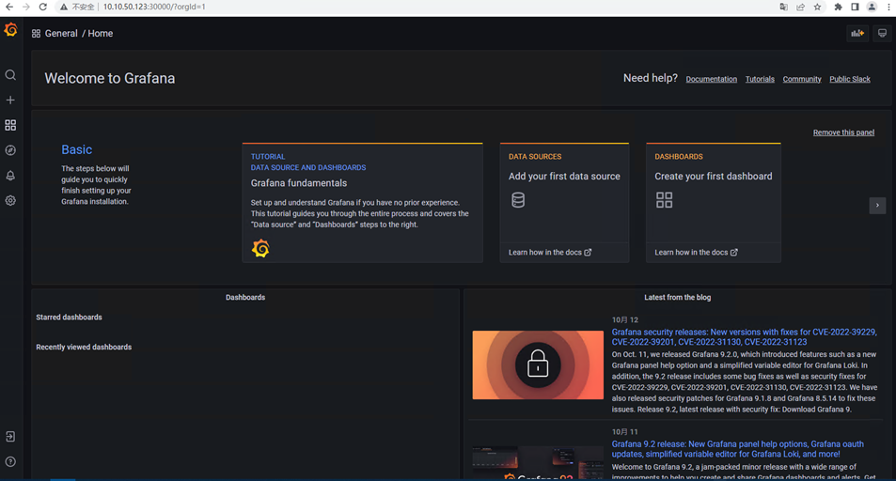Click the 10月 12 blog date
The width and height of the screenshot is (896, 481).
click(x=624, y=320)
